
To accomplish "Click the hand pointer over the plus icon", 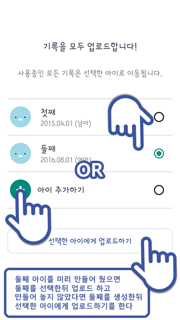I will coord(29,216).
